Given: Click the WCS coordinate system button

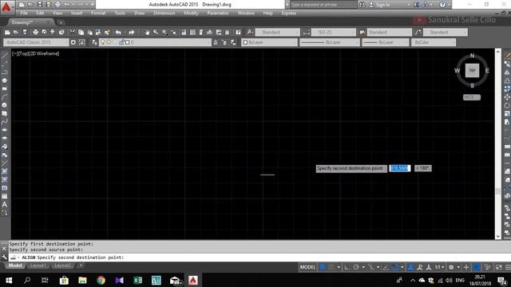Looking at the screenshot, I should 472,97.
